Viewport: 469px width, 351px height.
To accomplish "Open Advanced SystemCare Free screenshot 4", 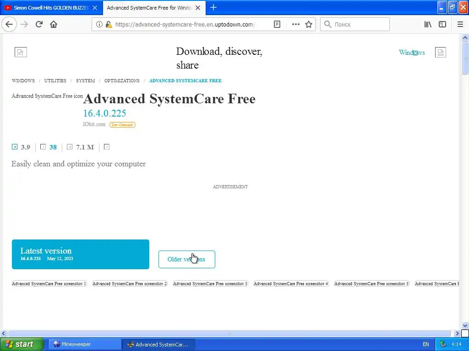I will click(291, 283).
